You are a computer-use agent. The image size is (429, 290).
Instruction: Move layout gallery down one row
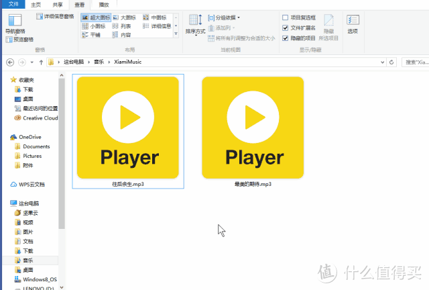[176, 26]
